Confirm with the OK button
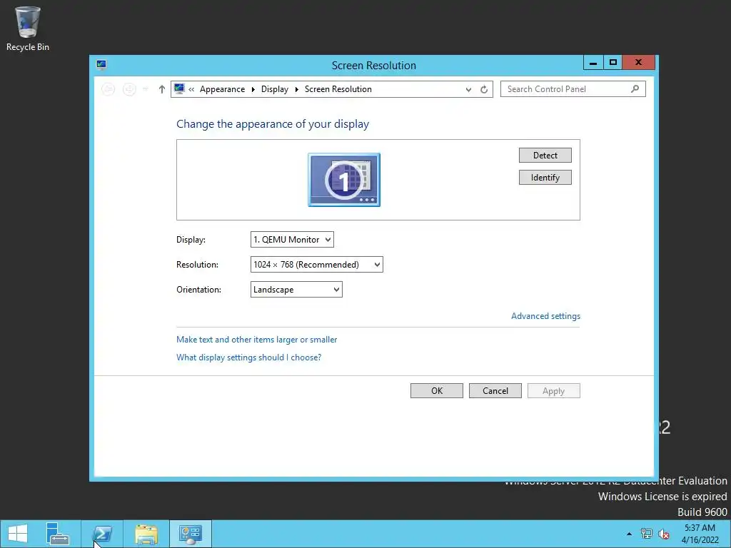The width and height of the screenshot is (731, 548). pos(437,391)
